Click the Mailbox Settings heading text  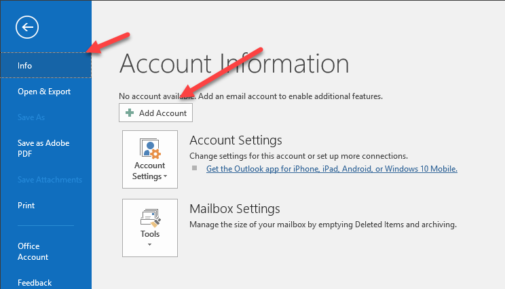tap(234, 209)
